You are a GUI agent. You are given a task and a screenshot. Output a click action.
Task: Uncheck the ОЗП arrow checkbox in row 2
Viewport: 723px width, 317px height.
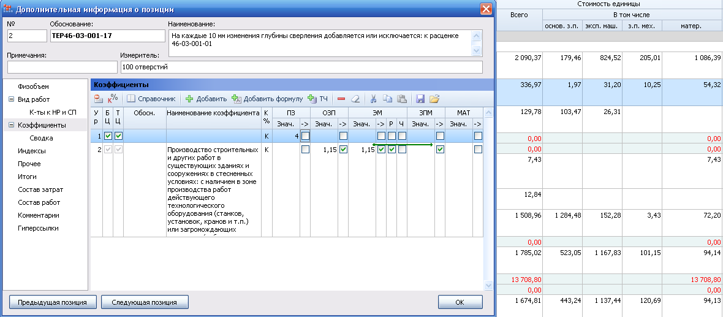pos(343,149)
